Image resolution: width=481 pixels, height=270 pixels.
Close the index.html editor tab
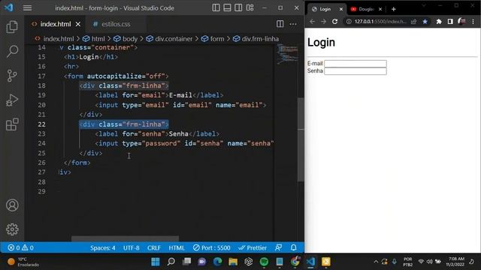pos(78,24)
